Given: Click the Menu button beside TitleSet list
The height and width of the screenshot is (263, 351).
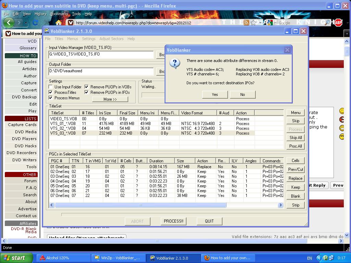Looking at the screenshot, I should [295, 113].
